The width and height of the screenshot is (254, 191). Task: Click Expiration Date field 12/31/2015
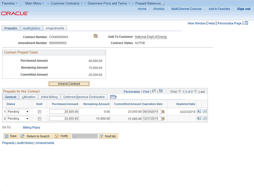click(152, 119)
